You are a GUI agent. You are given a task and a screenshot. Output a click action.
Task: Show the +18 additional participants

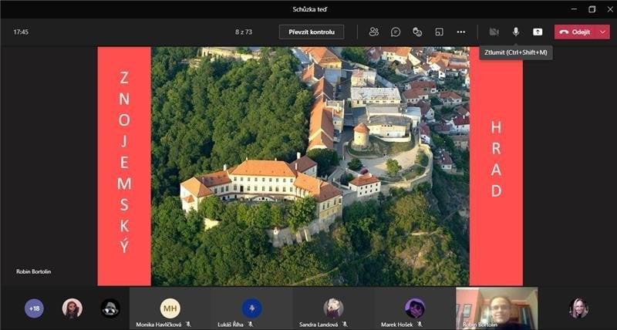click(x=34, y=308)
